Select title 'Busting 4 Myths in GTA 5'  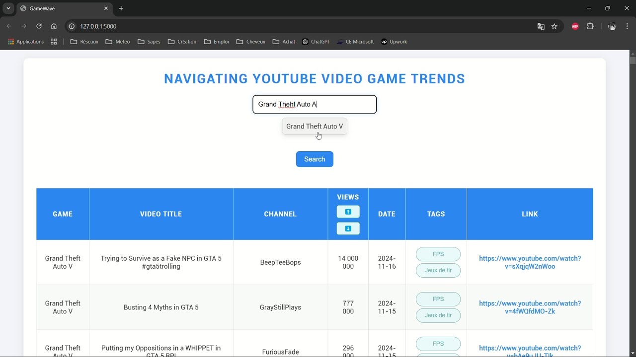click(161, 307)
